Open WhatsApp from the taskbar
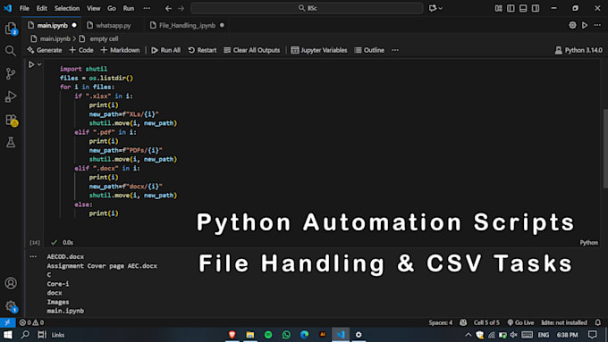608x342 pixels. click(x=286, y=335)
